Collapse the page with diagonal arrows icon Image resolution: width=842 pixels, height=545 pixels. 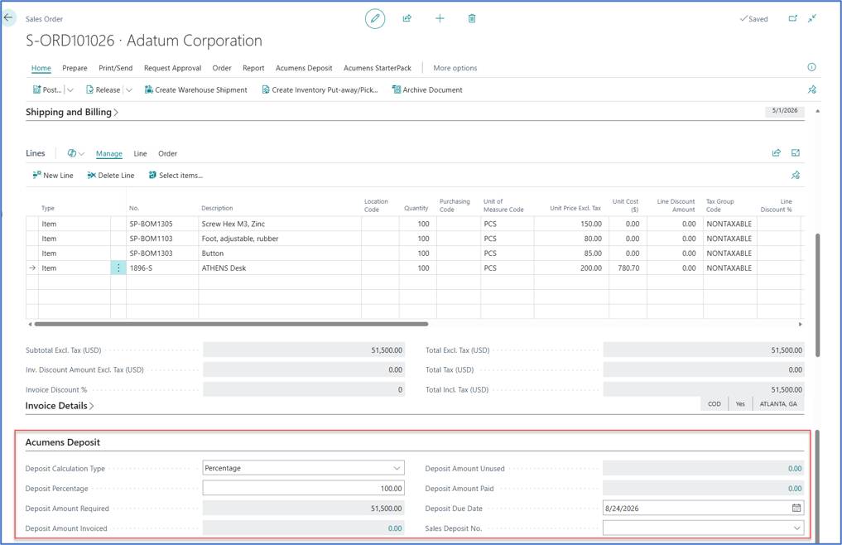(x=812, y=18)
